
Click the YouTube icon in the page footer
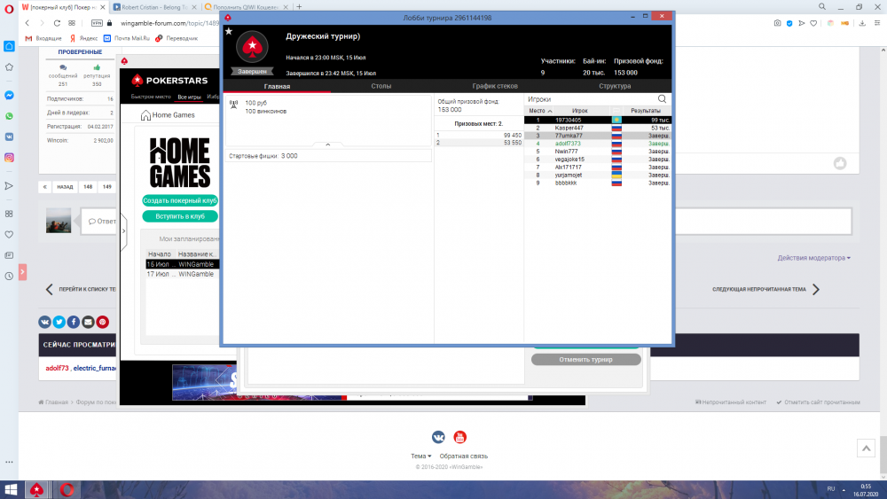click(460, 437)
